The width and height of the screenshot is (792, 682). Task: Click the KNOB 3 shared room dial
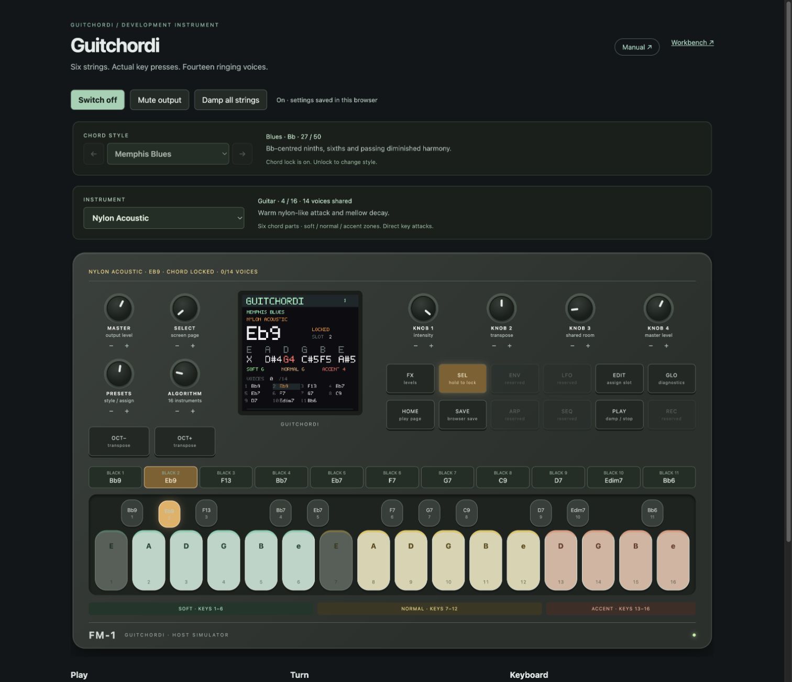[x=580, y=308]
